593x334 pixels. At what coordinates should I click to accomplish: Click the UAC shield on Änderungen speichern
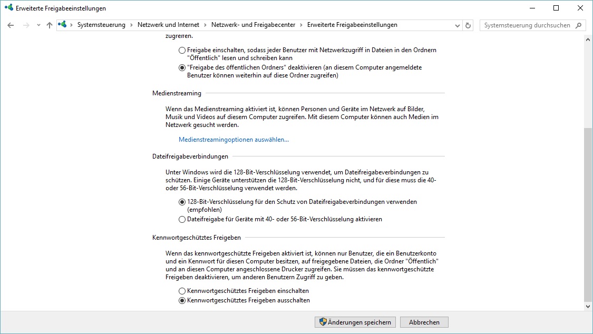(x=322, y=322)
